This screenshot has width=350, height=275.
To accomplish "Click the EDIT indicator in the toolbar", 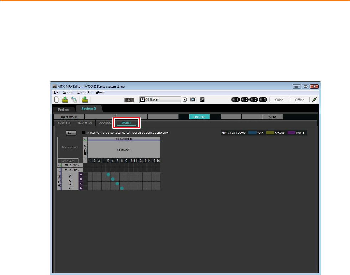I will pyautogui.click(x=129, y=100).
